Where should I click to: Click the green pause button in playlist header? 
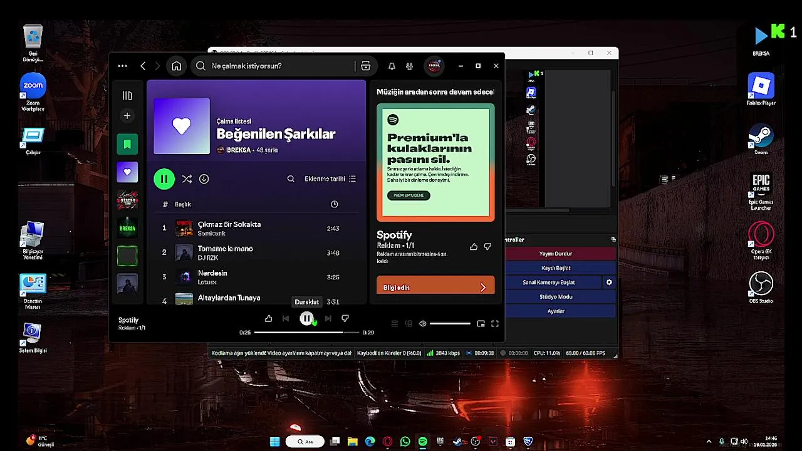coord(164,179)
